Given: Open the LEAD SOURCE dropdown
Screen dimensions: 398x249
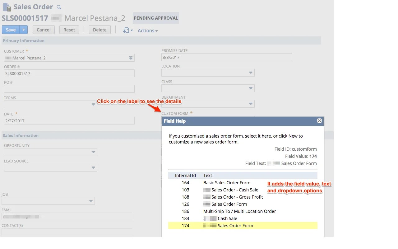Looking at the screenshot, I should click(93, 167).
